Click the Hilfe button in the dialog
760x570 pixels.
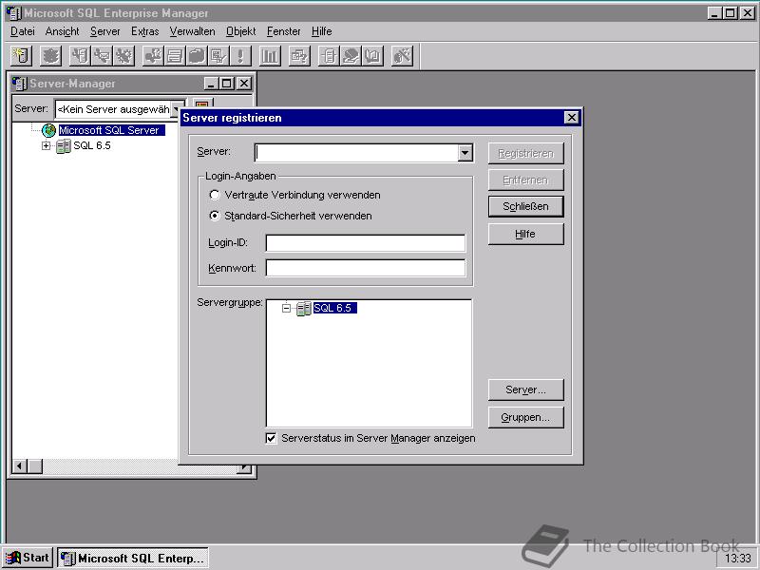(526, 234)
